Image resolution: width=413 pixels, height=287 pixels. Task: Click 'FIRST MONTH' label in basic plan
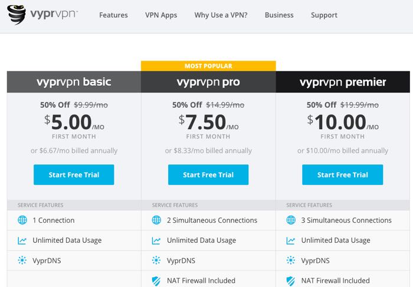(74, 137)
